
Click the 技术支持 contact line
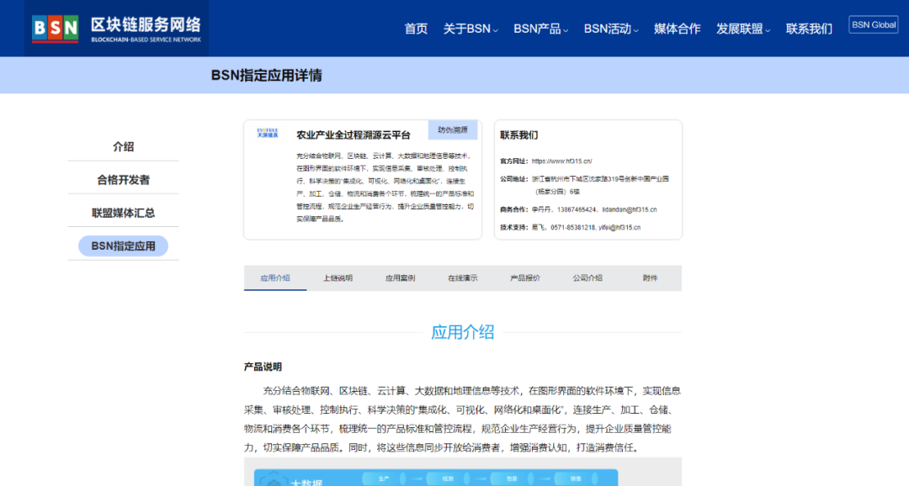[571, 228]
